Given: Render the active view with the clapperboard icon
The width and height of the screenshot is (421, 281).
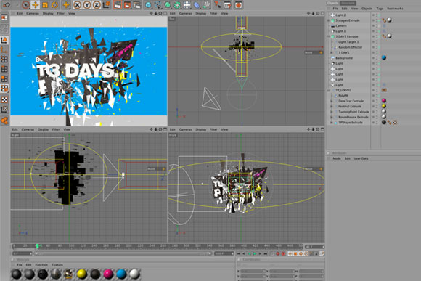Looking at the screenshot, I should pyautogui.click(x=118, y=4).
